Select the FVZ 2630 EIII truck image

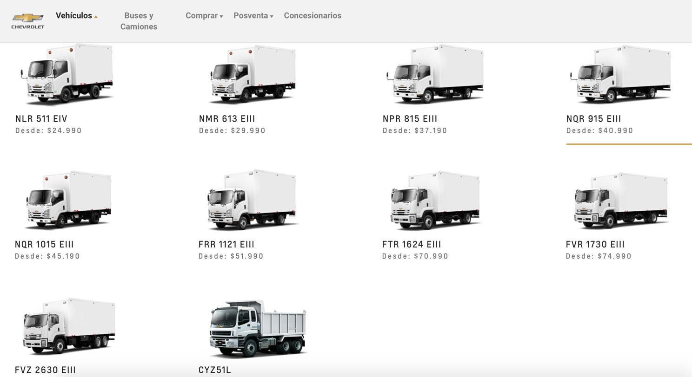point(68,327)
